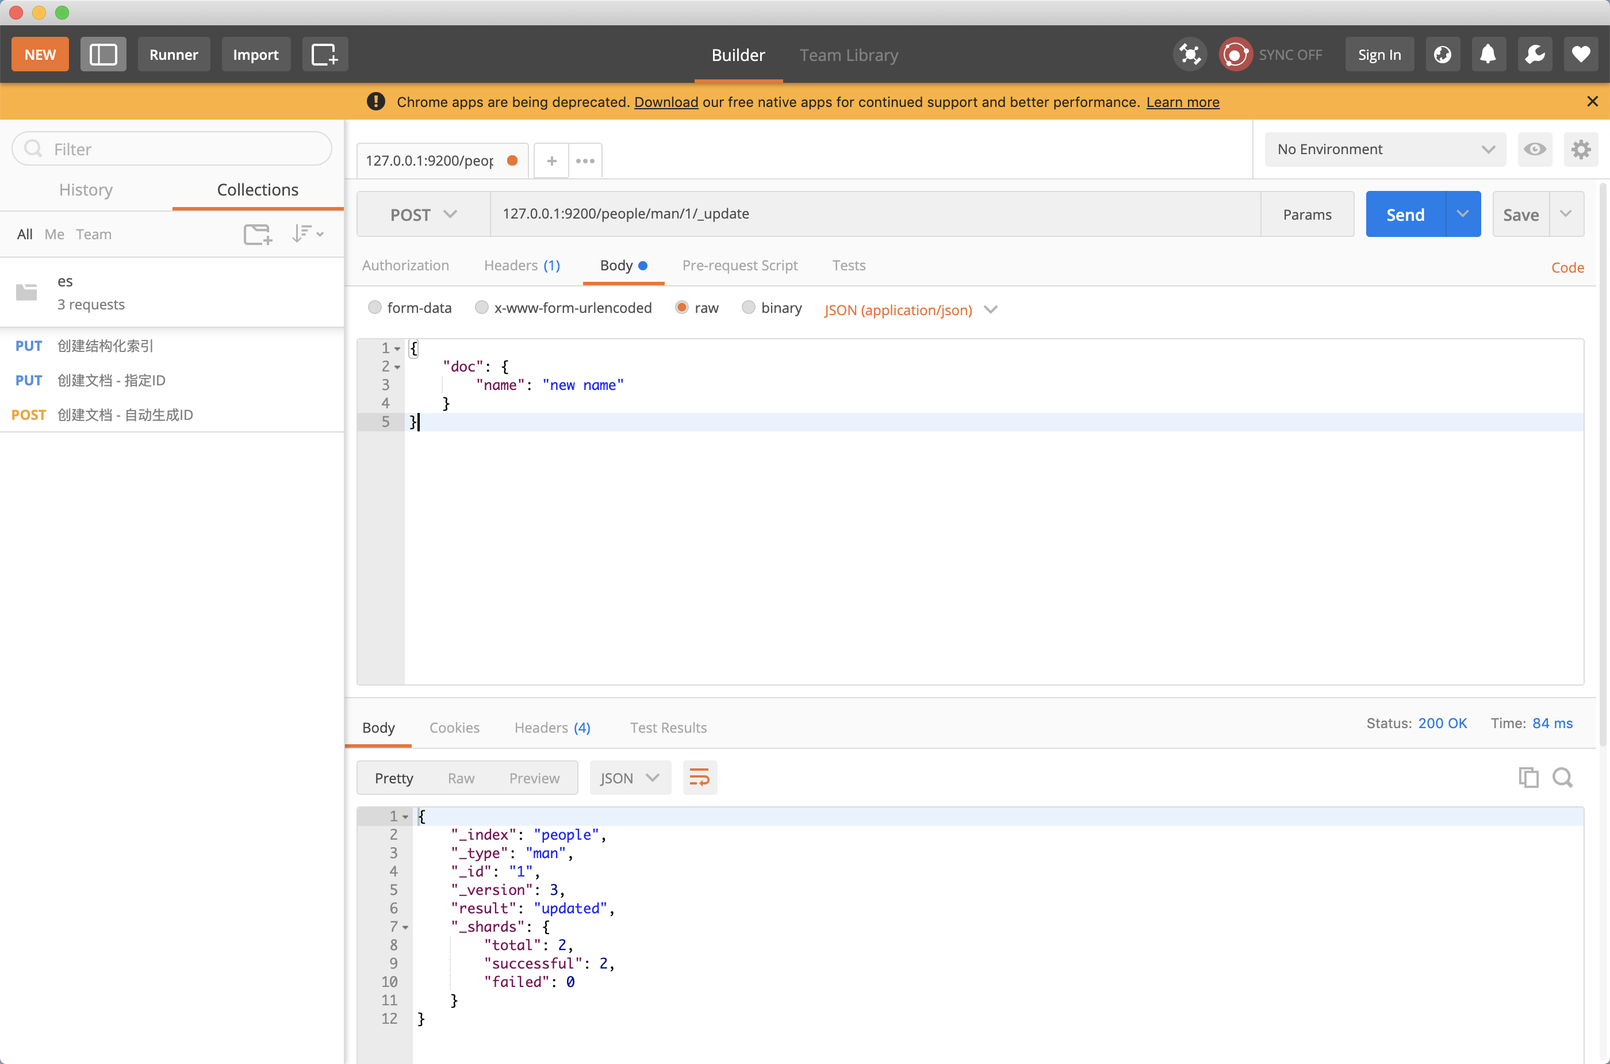Screen dimensions: 1610x1064
Task: Open settings wrench icon
Action: (x=1534, y=54)
